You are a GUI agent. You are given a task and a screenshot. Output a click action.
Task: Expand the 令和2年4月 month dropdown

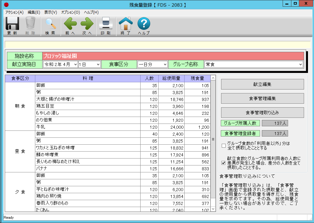click(75, 64)
